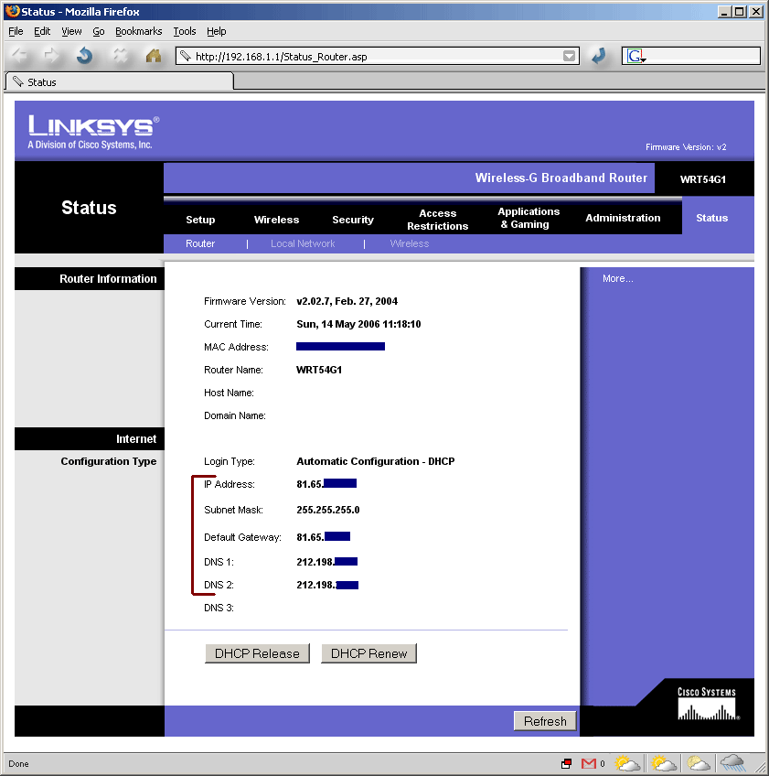This screenshot has width=769, height=776.
Task: Select the Router sub-tab
Action: click(x=199, y=243)
